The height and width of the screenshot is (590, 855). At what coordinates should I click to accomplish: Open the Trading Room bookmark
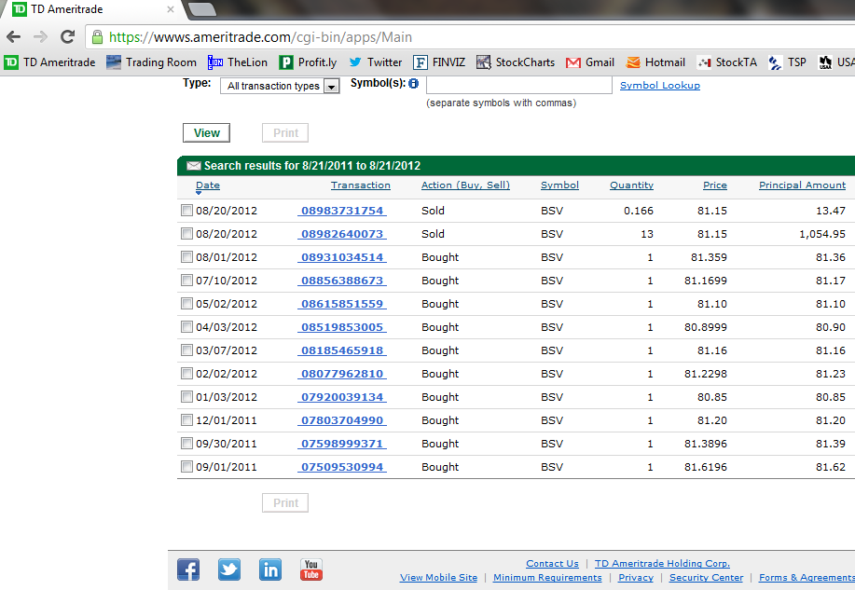[151, 62]
